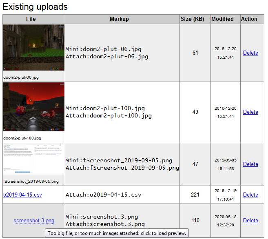Select the Attach:screenshot.3.png markup text
Screen dimensions: 268x239
click(105, 224)
